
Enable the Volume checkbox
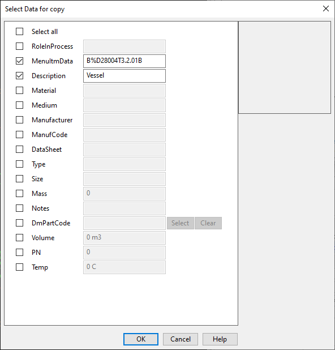[x=19, y=238]
